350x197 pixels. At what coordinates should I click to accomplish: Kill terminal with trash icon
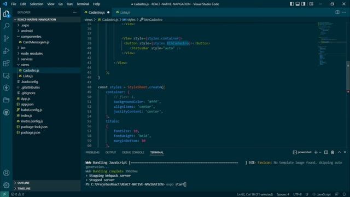click(x=332, y=152)
